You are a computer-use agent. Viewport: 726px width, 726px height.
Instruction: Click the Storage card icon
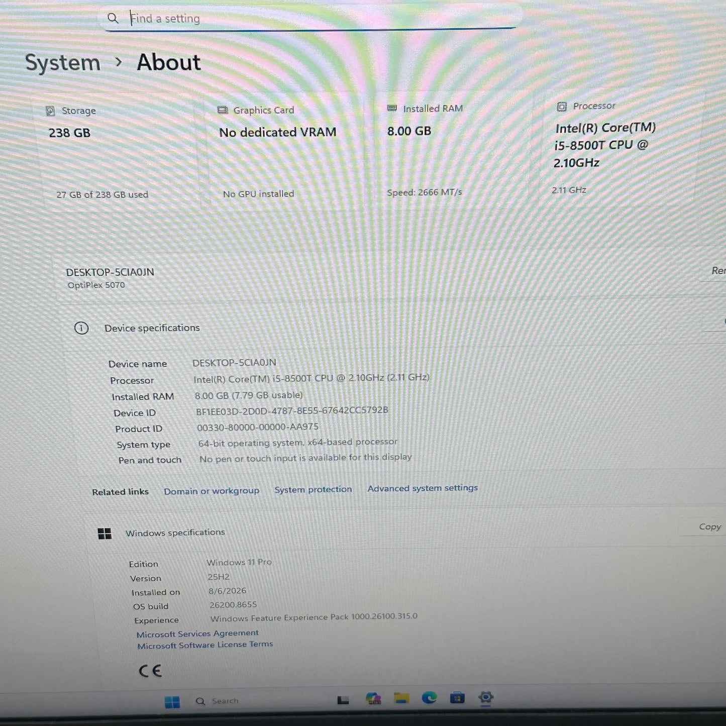50,111
